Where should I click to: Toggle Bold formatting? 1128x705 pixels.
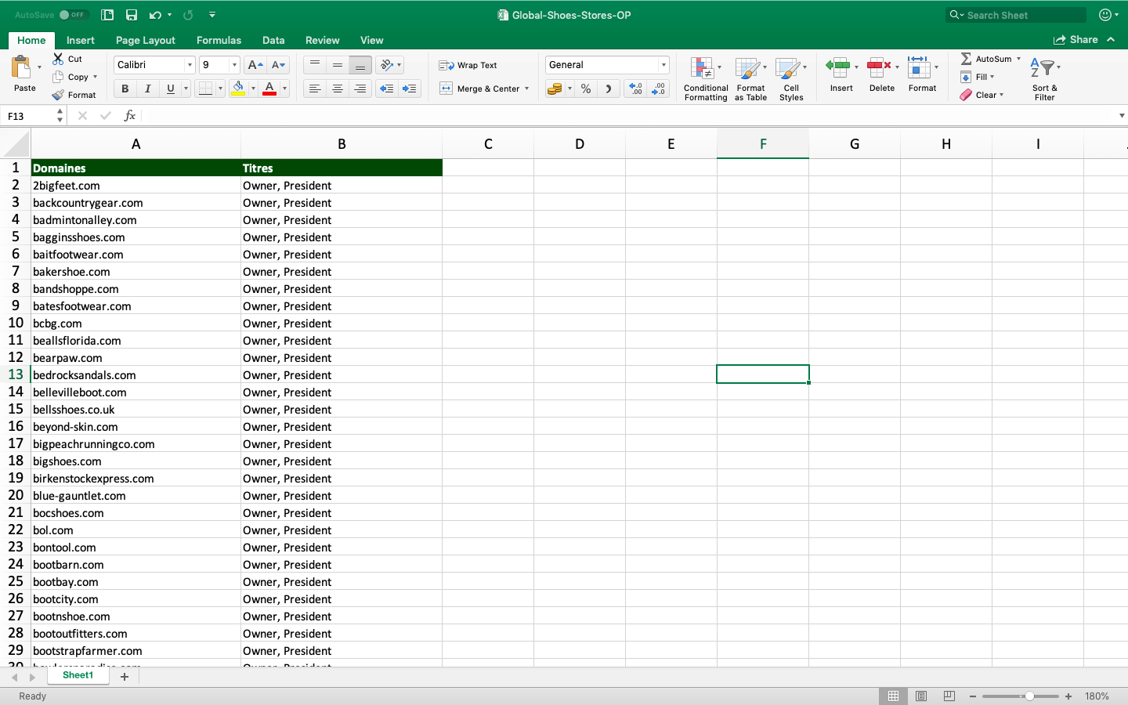coord(125,89)
